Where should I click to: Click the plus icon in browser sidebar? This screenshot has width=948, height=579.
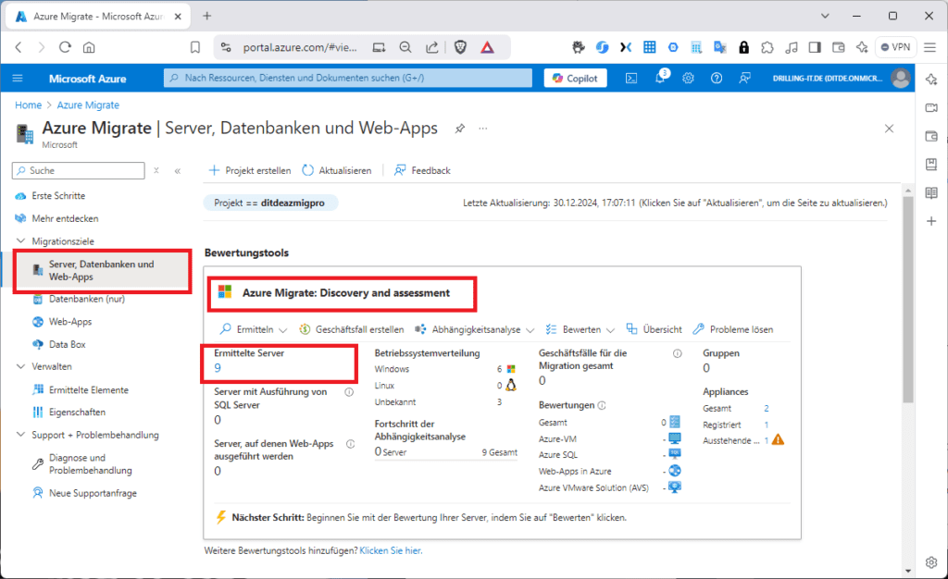(931, 221)
